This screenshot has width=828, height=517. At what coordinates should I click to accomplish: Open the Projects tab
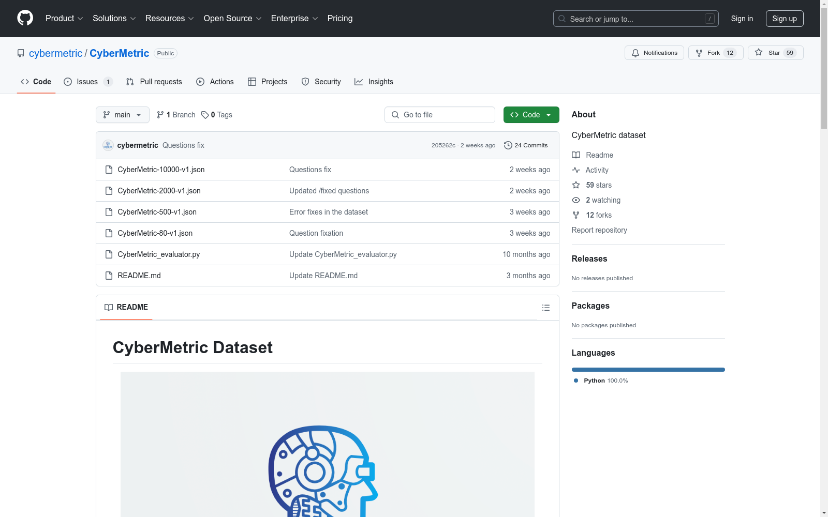point(268,82)
